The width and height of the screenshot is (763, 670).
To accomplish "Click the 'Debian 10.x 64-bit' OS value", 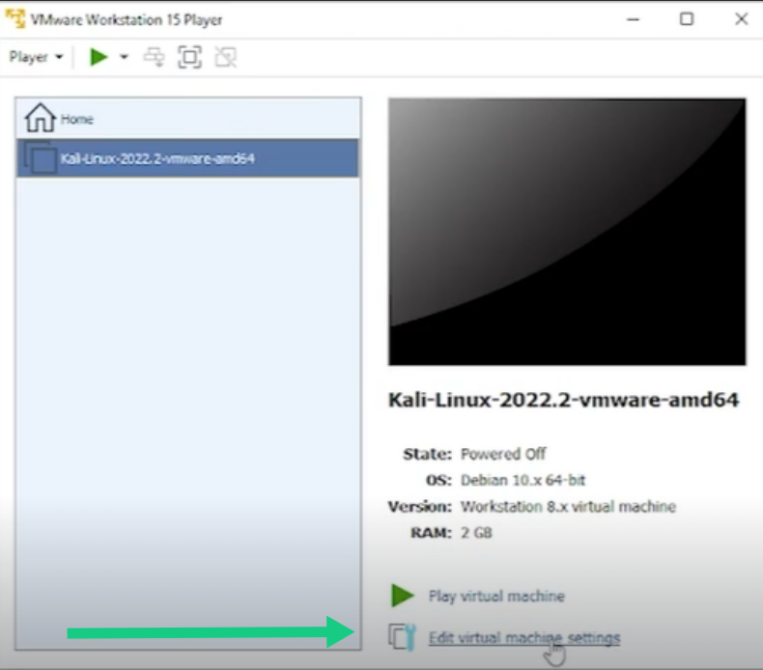I will pyautogui.click(x=523, y=480).
